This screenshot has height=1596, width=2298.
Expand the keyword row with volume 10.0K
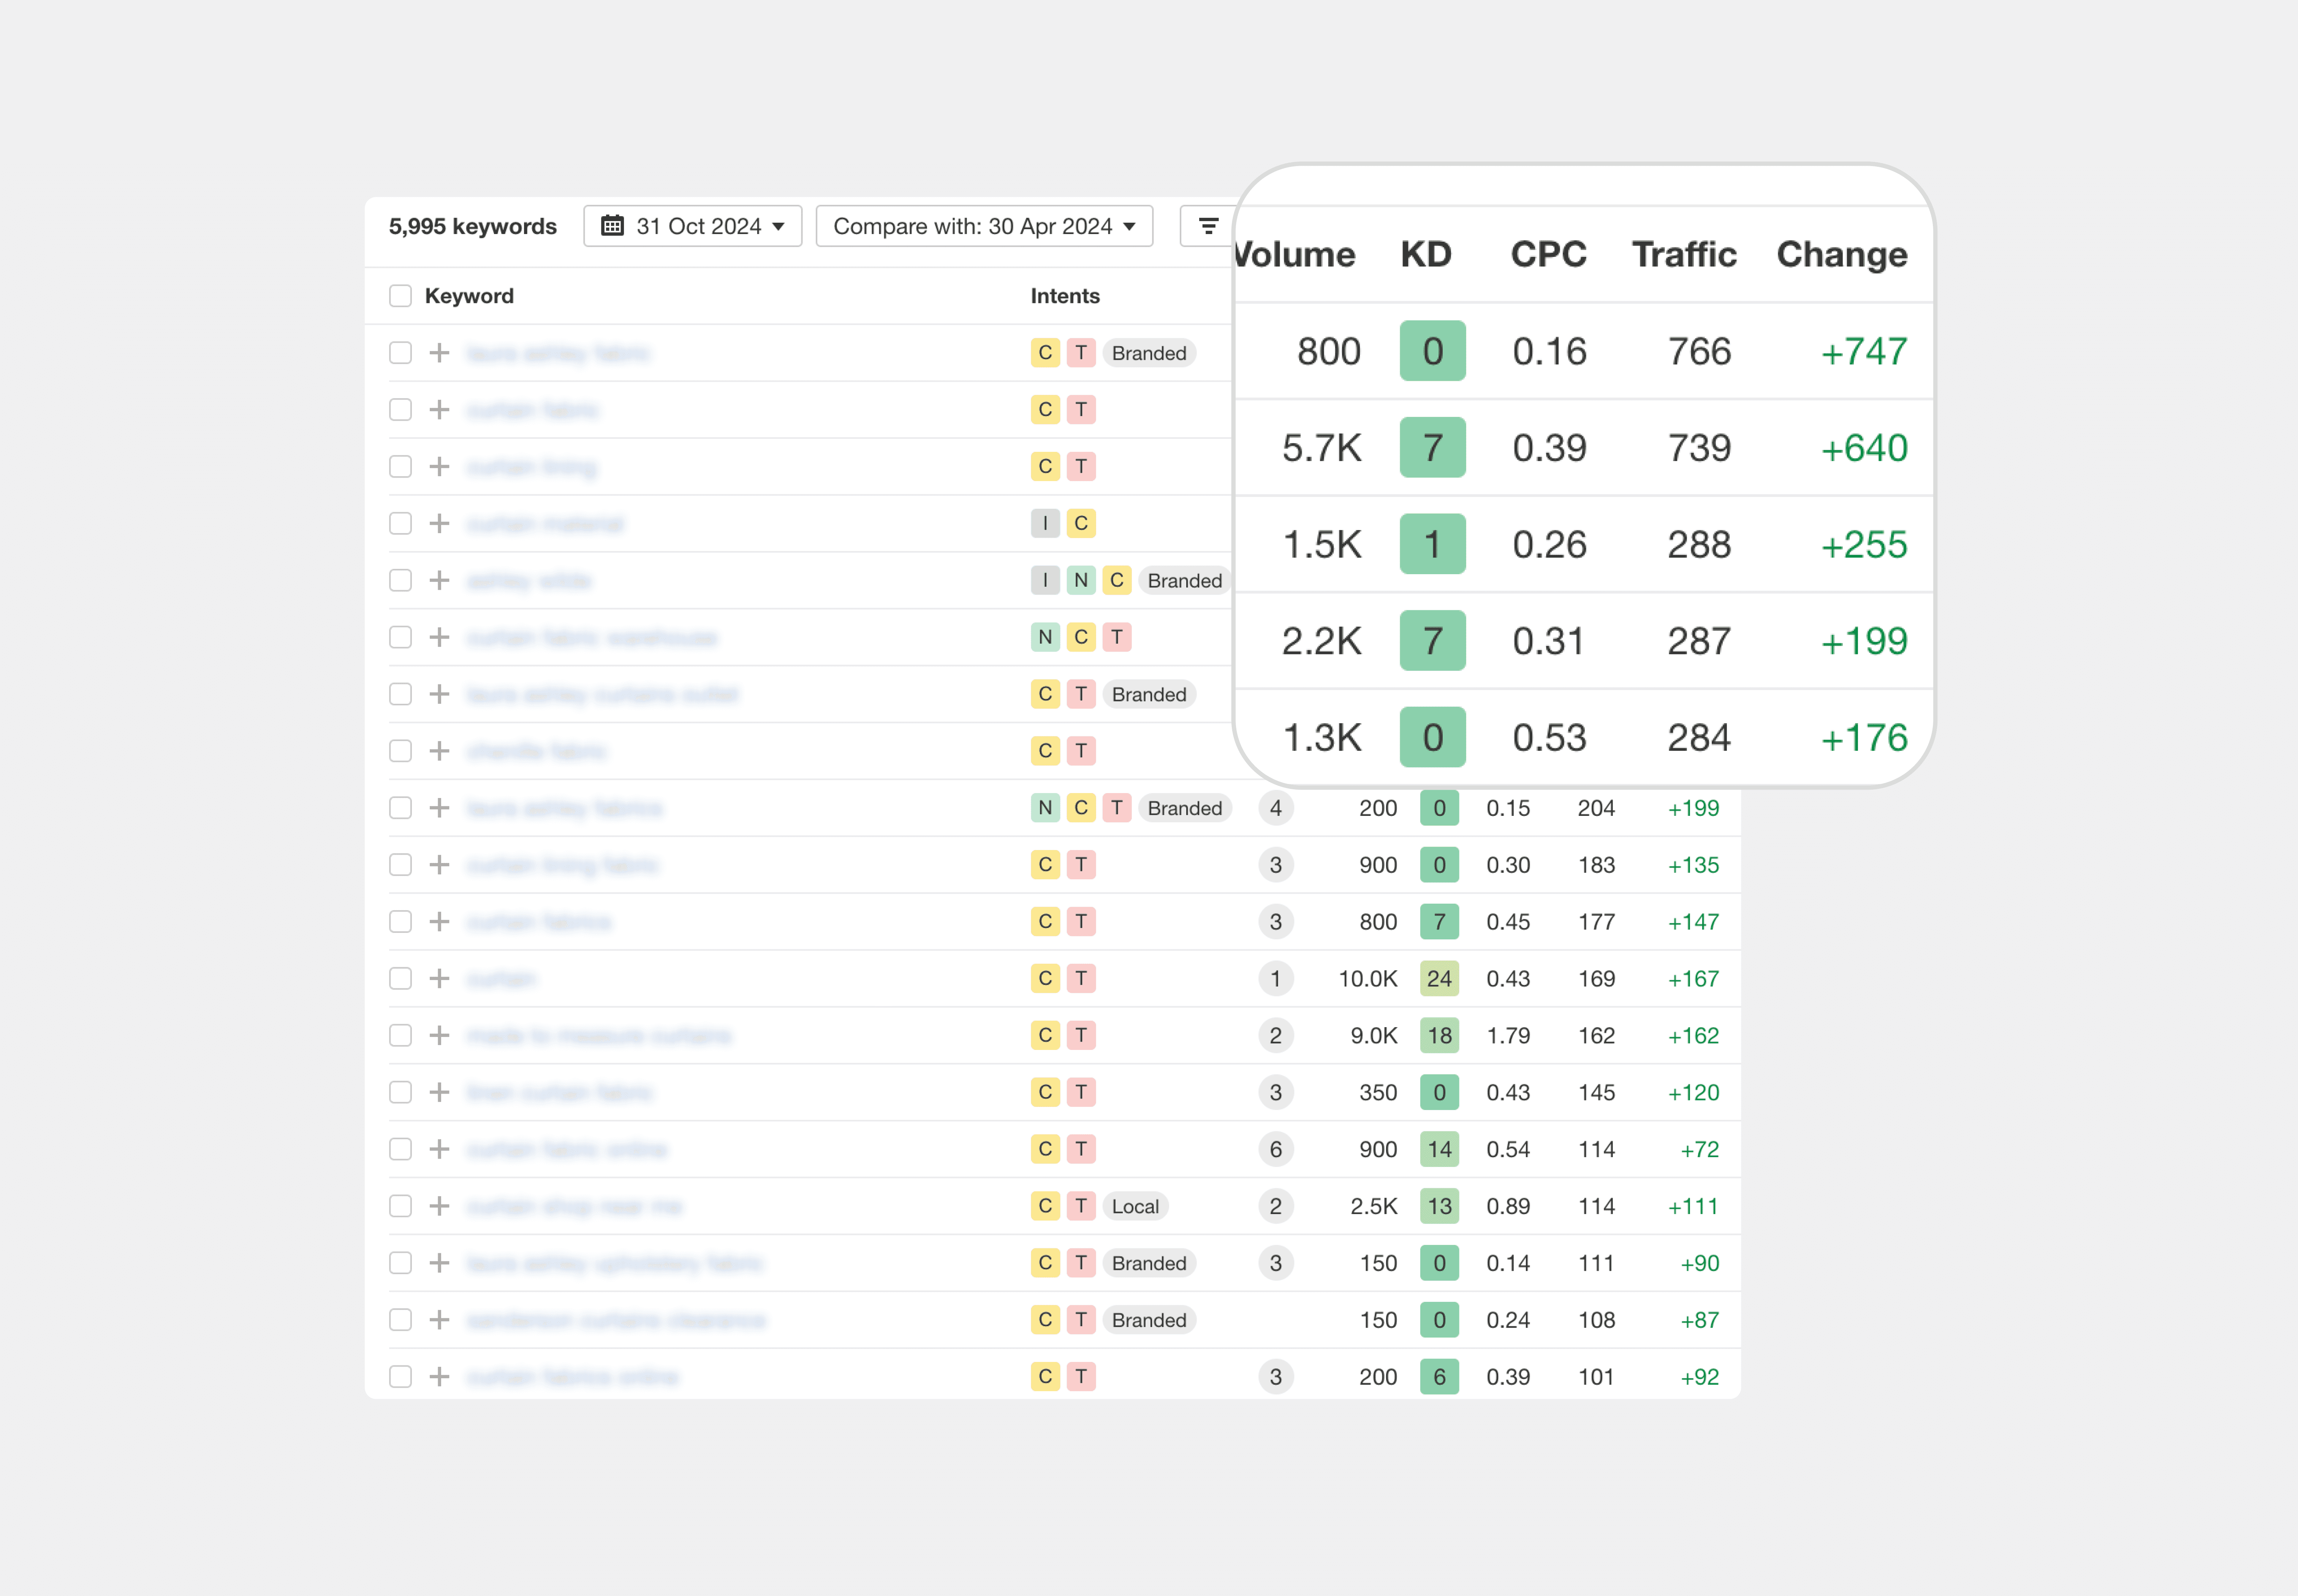[439, 978]
